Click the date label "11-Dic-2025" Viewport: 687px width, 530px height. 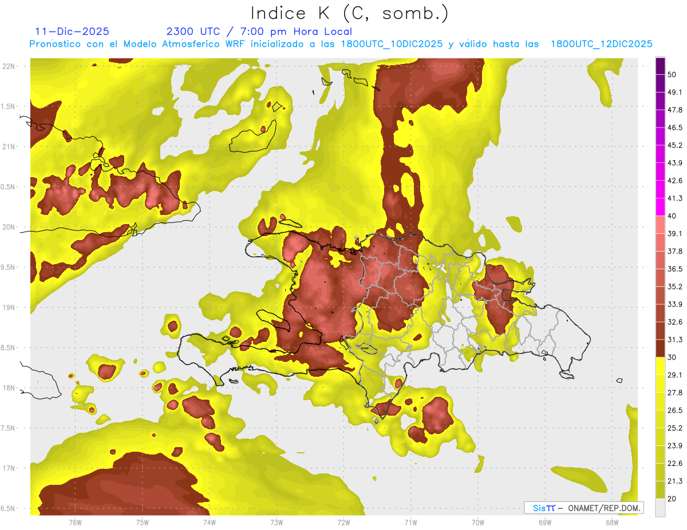click(72, 31)
